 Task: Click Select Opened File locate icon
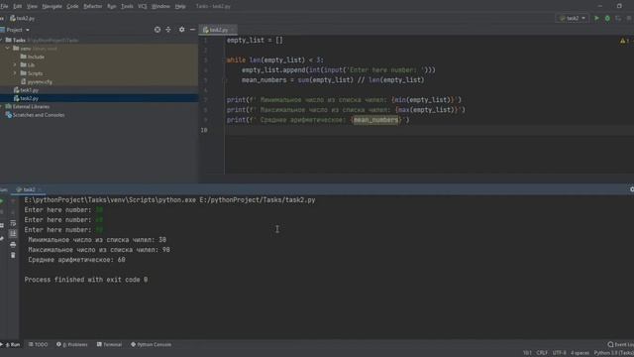pos(158,30)
